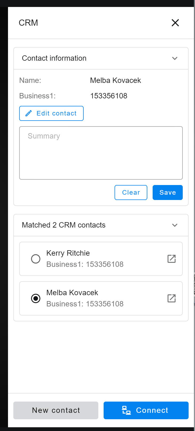Select the Kerry Ritchie radio button
The height and width of the screenshot is (431, 195).
pos(36,259)
